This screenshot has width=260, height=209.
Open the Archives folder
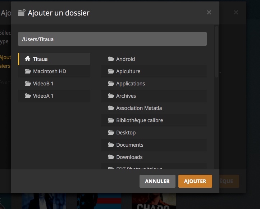pos(154,96)
